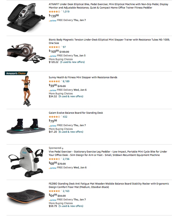Click the Sponsored info icon
Image resolution: width=181 pixels, height=216 pixels.
63,148
